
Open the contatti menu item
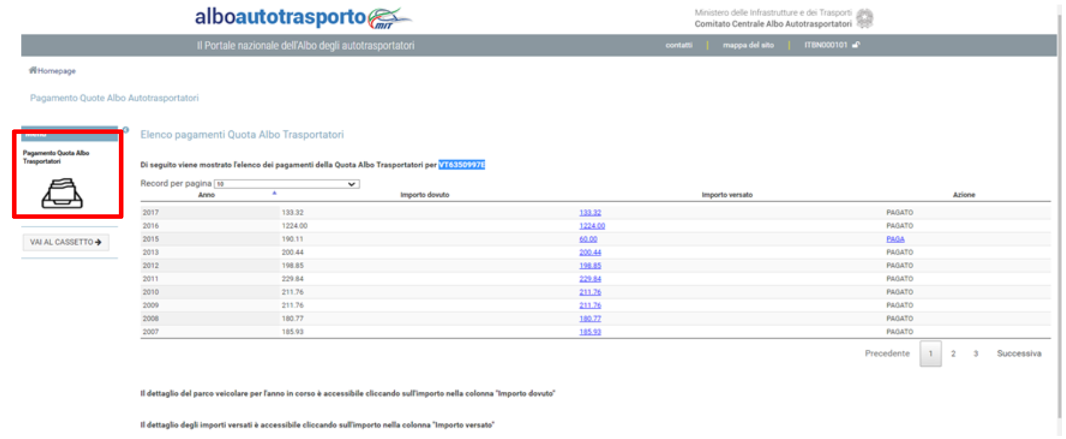[x=678, y=45]
